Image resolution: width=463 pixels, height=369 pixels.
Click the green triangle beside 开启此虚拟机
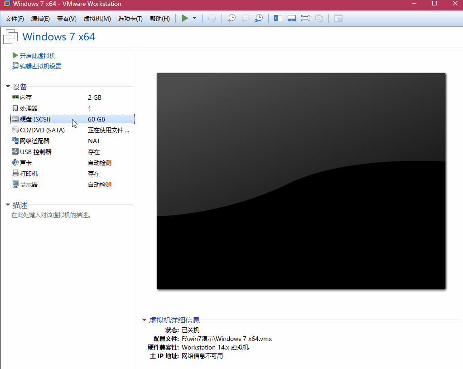pyautogui.click(x=15, y=55)
